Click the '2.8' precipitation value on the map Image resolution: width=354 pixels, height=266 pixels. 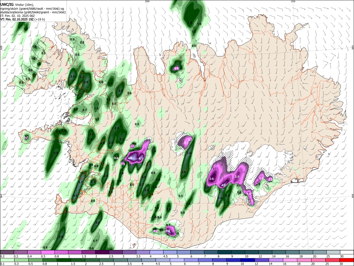61,237
